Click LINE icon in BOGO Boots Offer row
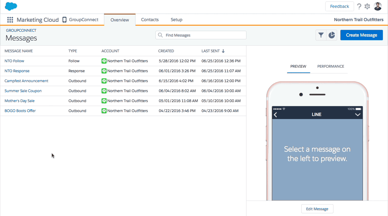This screenshot has width=388, height=216. (104, 111)
